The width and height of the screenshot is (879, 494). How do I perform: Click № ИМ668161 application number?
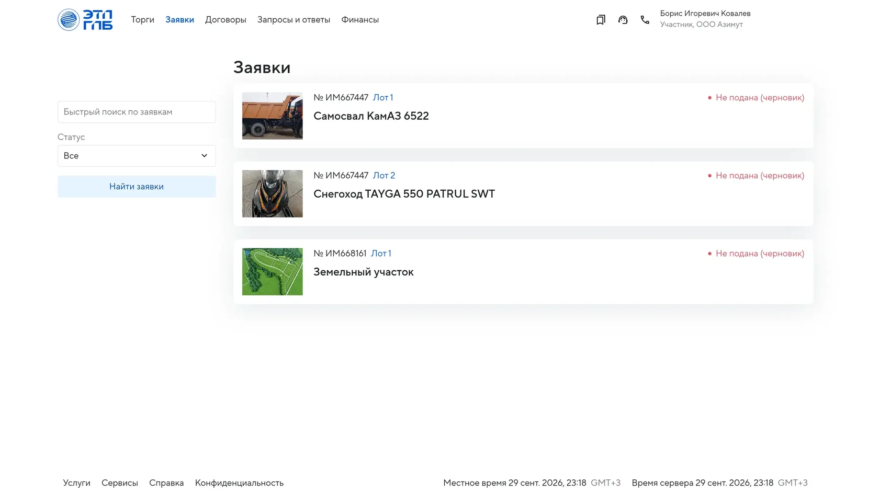340,254
